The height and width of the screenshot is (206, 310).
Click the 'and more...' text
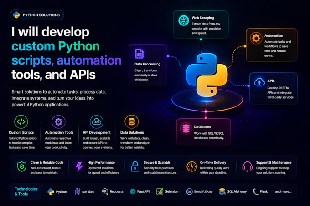coord(283,191)
